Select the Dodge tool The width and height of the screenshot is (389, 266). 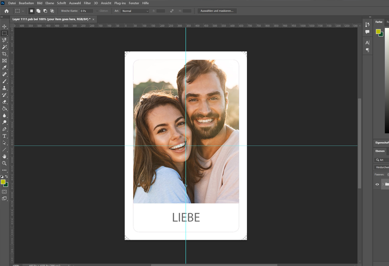[x=4, y=122]
